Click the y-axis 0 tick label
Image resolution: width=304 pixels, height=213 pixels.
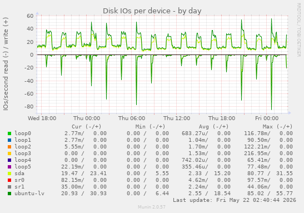point(32,55)
